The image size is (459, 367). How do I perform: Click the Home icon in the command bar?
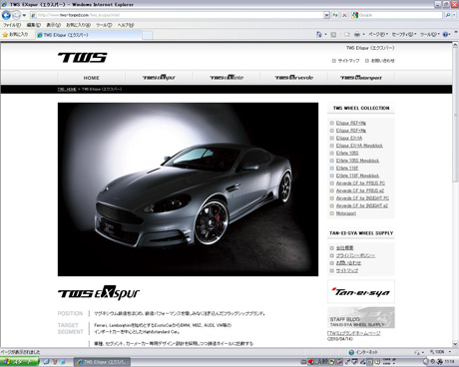[319, 34]
